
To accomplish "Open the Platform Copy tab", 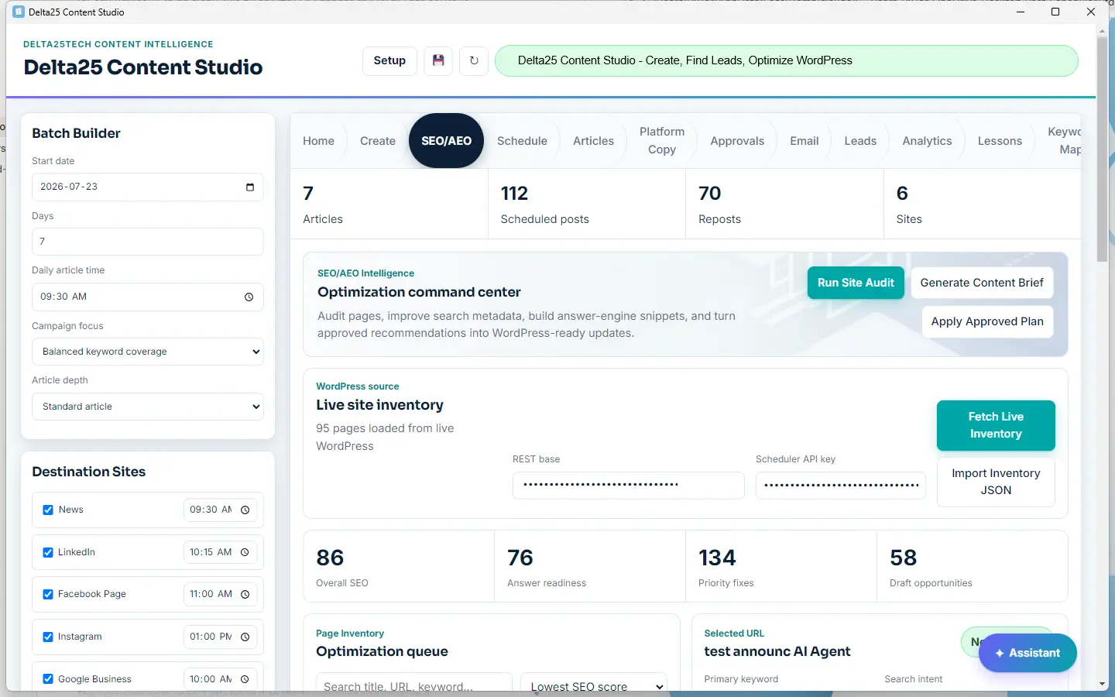I will point(662,141).
